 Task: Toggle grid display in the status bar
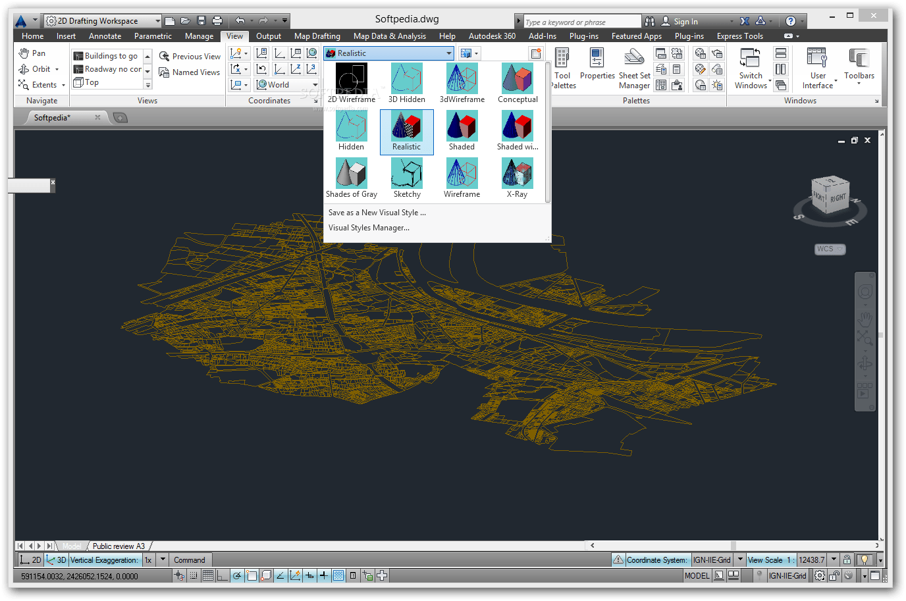pyautogui.click(x=207, y=575)
